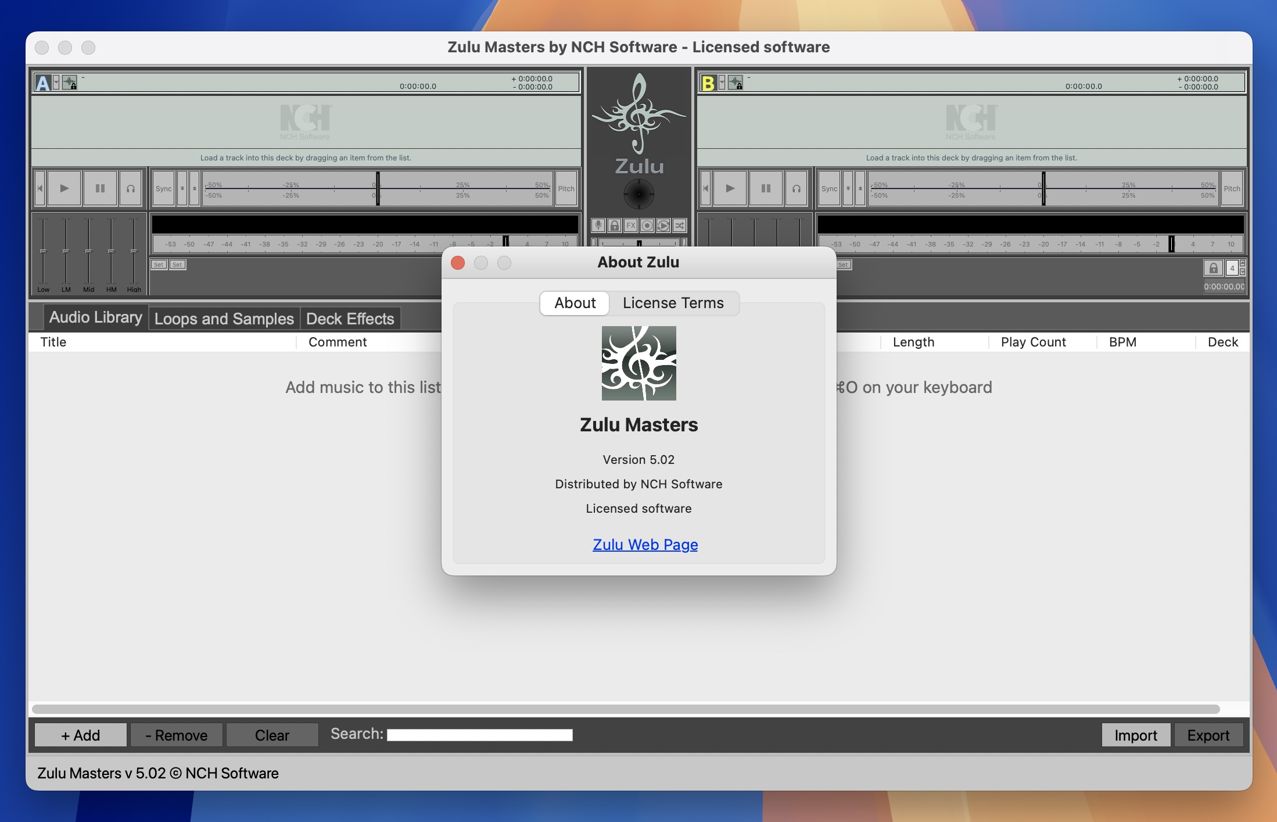Click Deck B volume gain slider handle
This screenshot has height=822, width=1277.
click(x=1172, y=243)
